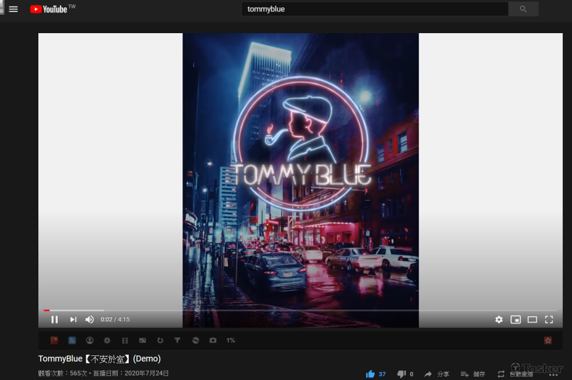Select the disc icon in the enhancer toolbar
Image resolution: width=572 pixels, height=380 pixels.
click(x=195, y=340)
